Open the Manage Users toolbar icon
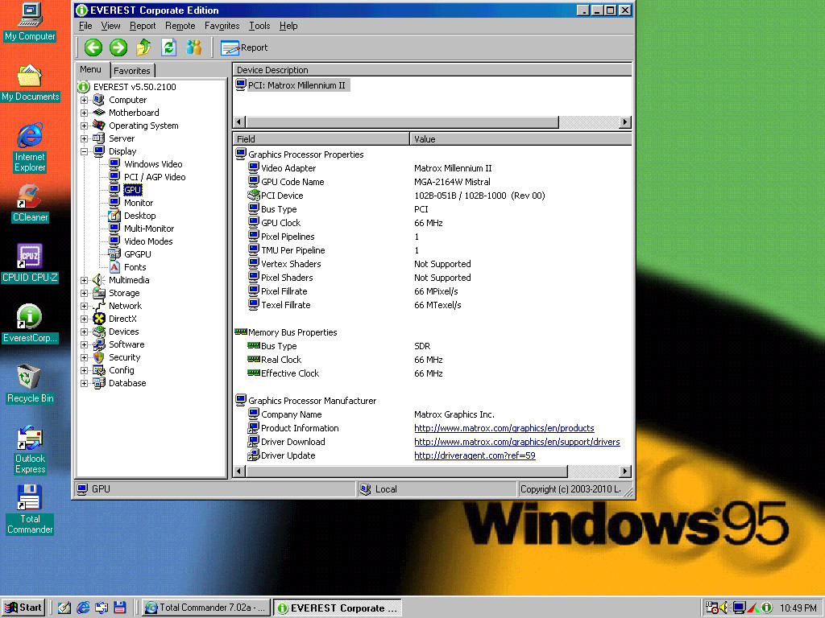The height and width of the screenshot is (618, 825). pyautogui.click(x=193, y=47)
